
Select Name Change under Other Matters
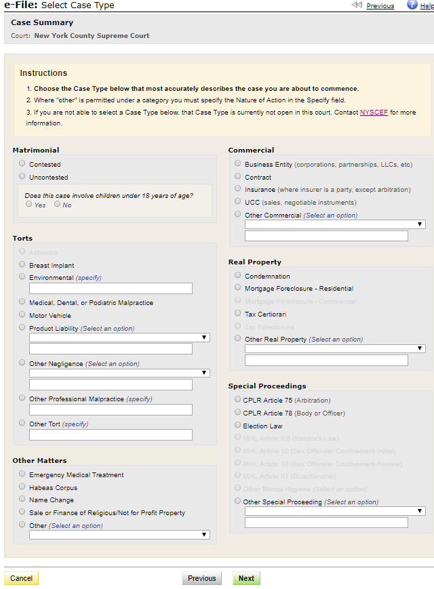[x=22, y=500]
